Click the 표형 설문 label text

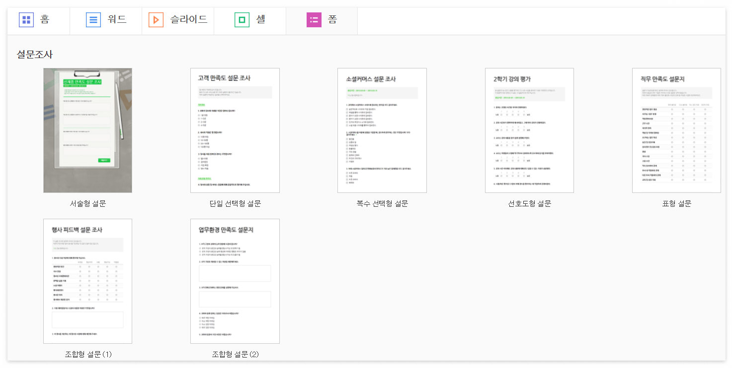click(x=676, y=202)
